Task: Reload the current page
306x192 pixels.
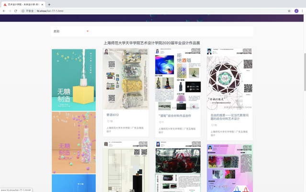Action: (x=16, y=11)
